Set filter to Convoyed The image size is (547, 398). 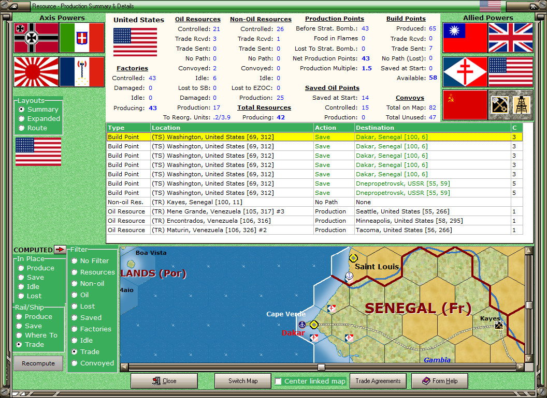93,363
